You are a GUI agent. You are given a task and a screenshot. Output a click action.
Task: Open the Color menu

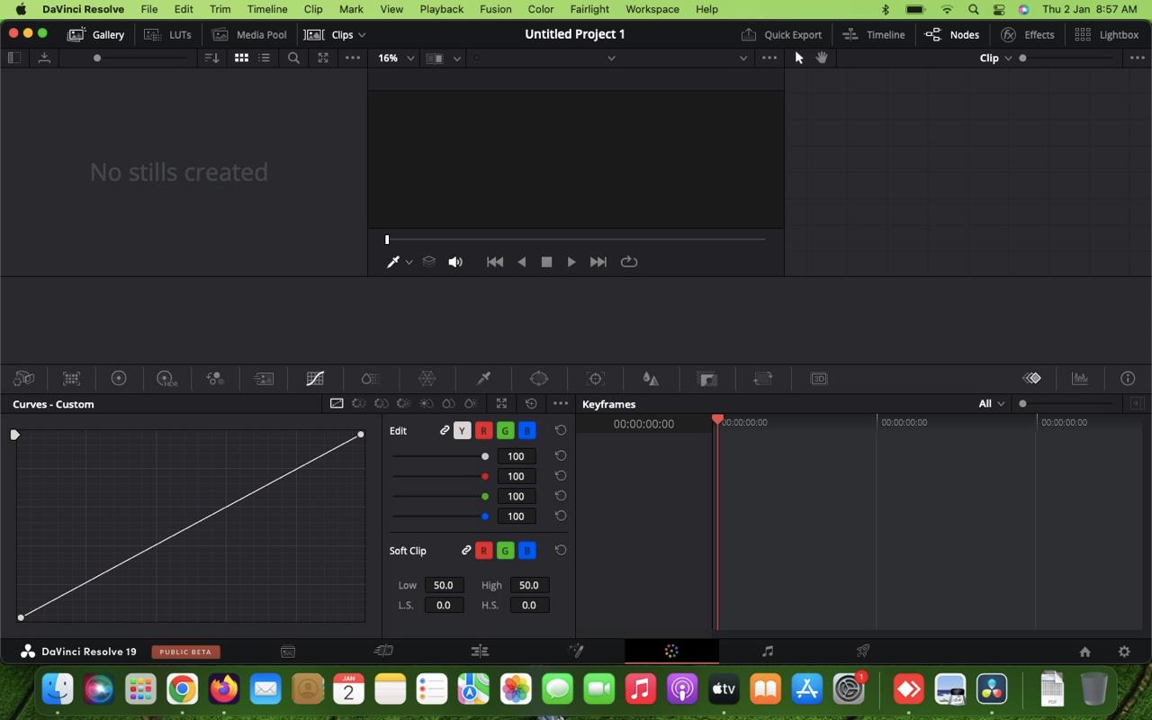pyautogui.click(x=541, y=9)
